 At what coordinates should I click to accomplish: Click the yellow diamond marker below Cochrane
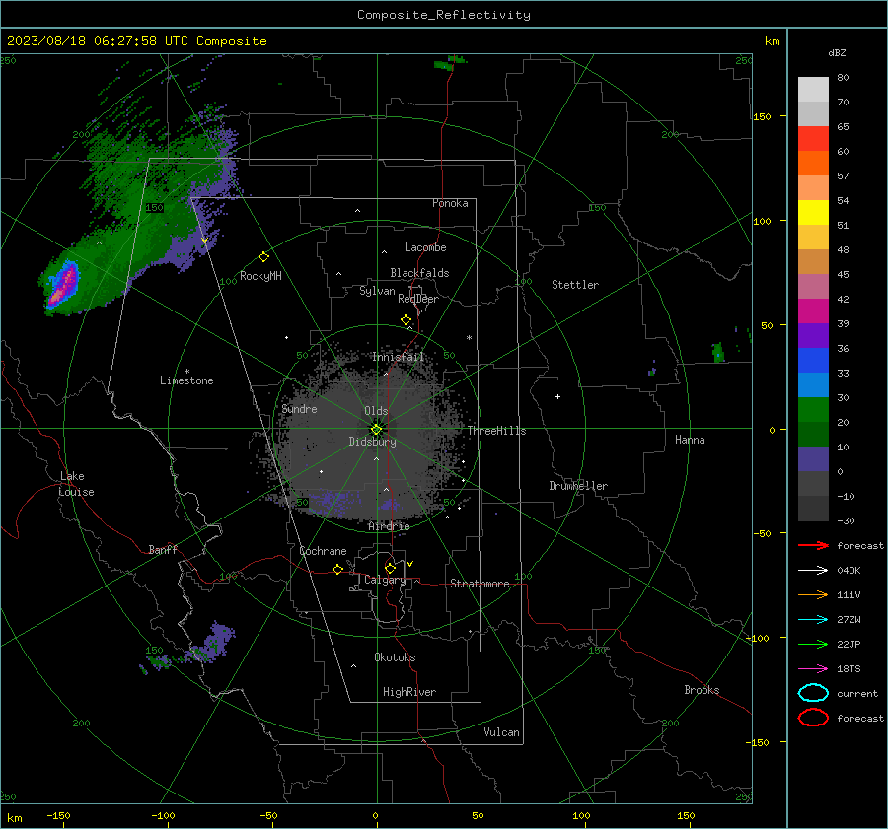click(x=337, y=569)
